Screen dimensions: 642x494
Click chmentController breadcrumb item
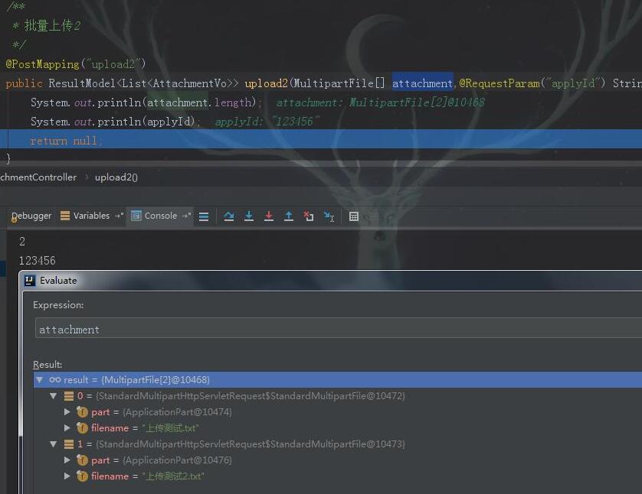[x=38, y=177]
